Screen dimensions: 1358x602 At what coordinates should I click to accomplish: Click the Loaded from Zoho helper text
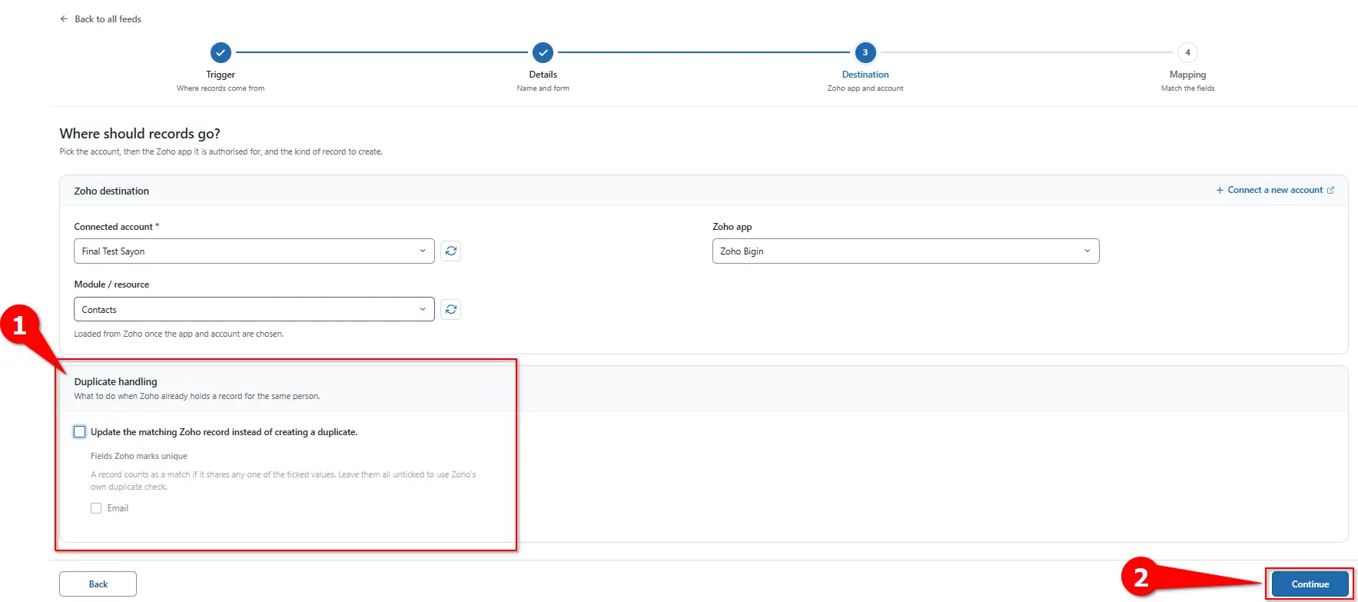(x=179, y=334)
